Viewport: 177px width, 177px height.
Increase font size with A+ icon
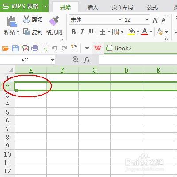click(x=155, y=19)
